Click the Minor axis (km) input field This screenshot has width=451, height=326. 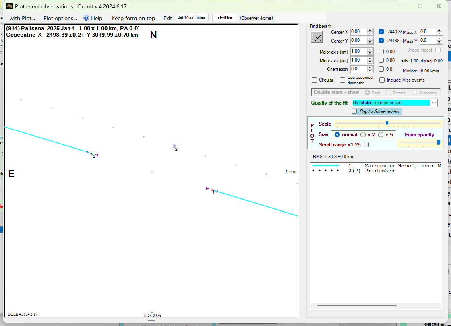tap(358, 60)
